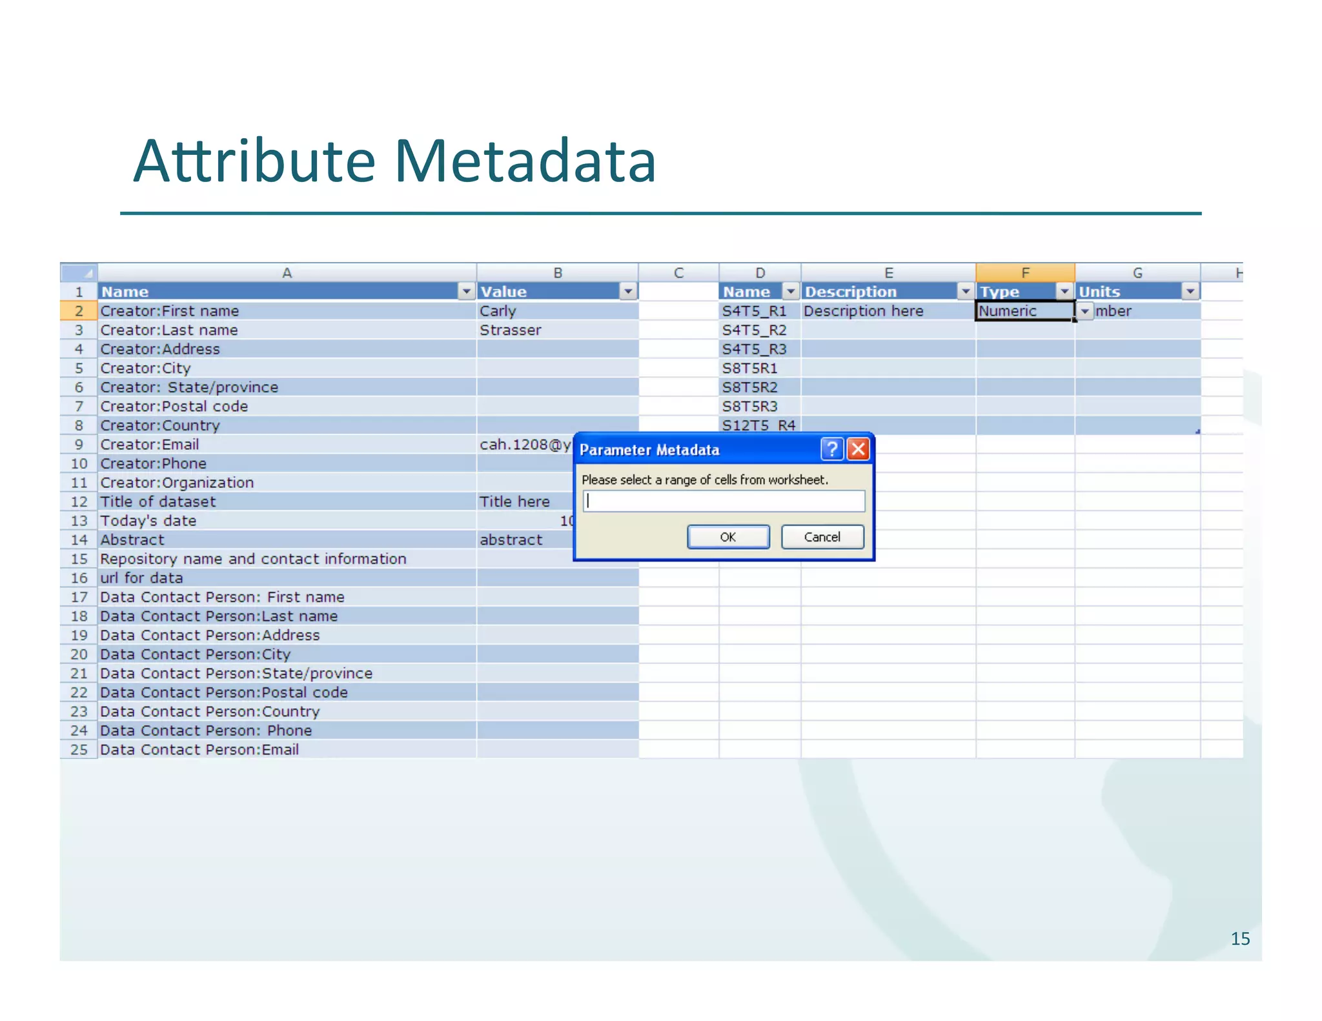Open the filter dropdown for column A Name
This screenshot has height=1021, width=1322.
pos(466,292)
